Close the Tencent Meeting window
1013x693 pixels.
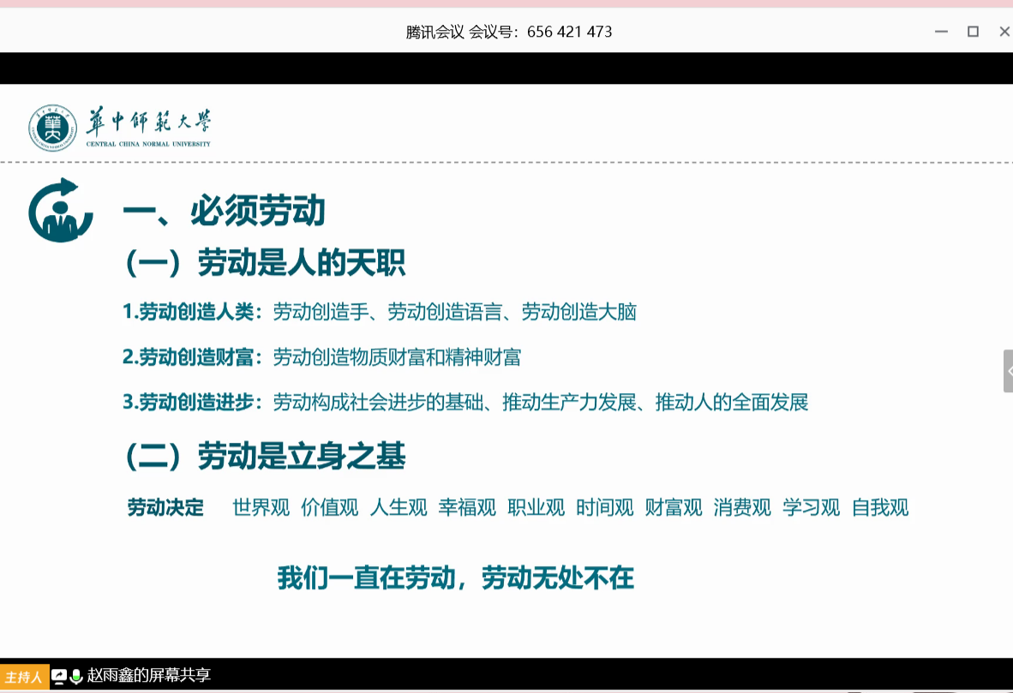1004,32
